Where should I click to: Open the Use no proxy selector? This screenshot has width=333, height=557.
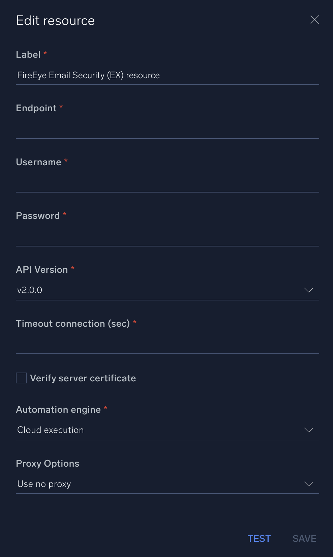(168, 484)
